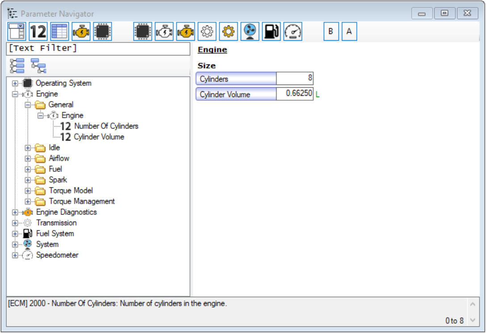Click into the Text Filter field
486x333 pixels.
tap(98, 48)
